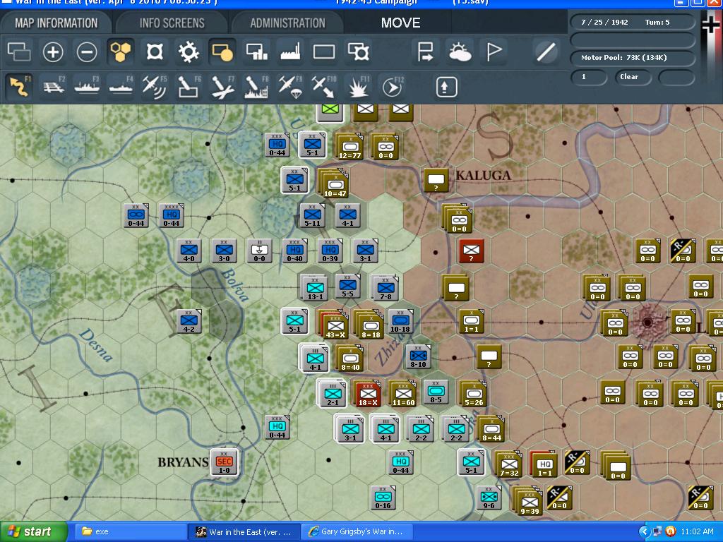The width and height of the screenshot is (723, 542).
Task: Select the Soviet stack labeled 9=39
Action: click(x=528, y=502)
